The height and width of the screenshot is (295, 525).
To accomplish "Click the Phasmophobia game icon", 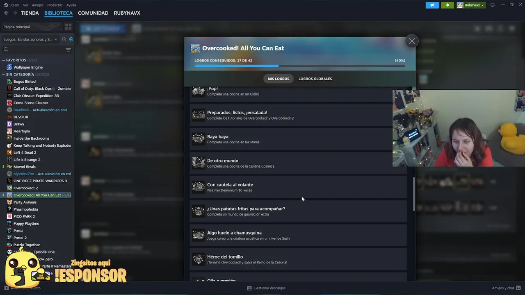I will click(9, 209).
